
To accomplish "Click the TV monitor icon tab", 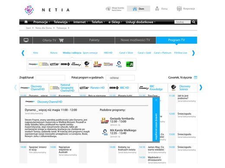I will pyautogui.click(x=26, y=40).
